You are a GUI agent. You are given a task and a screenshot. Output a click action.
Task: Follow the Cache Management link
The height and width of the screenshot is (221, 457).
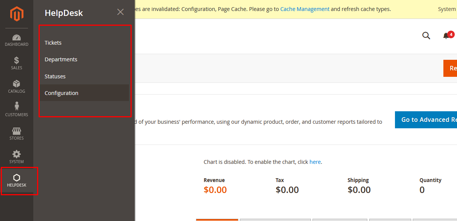(x=305, y=9)
